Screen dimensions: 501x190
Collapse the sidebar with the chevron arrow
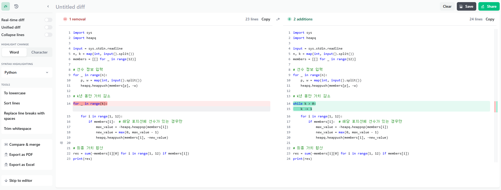[48, 6]
